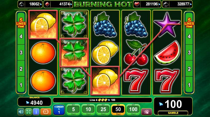Open the spades jackpot counter
Viewport: 210px width, 117px height.
(x=177, y=4)
